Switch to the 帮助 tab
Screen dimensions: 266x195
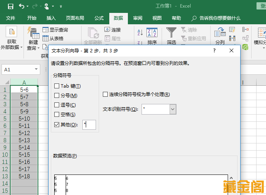click(x=176, y=18)
